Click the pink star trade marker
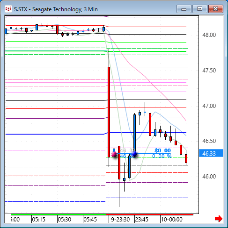The width and height of the screenshot is (228, 228). point(114,154)
